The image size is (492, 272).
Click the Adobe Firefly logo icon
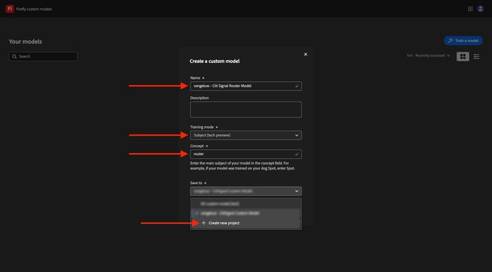9,9
